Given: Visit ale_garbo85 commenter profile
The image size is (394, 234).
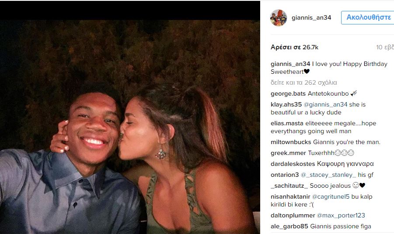Looking at the screenshot, I should tap(289, 227).
